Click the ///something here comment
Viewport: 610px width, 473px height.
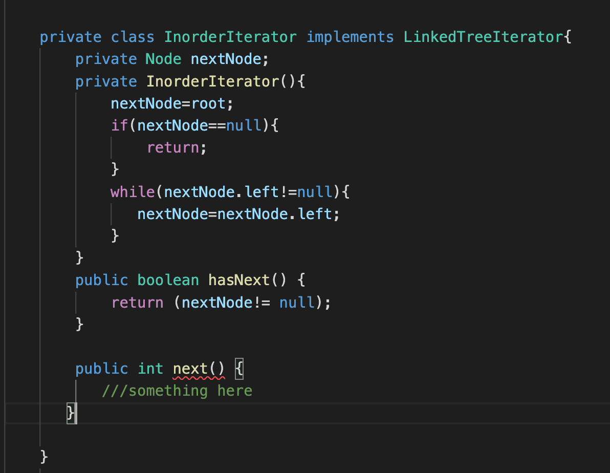tap(177, 391)
